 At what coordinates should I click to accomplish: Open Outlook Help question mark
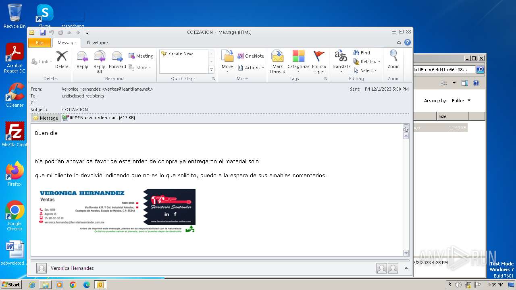pos(408,42)
